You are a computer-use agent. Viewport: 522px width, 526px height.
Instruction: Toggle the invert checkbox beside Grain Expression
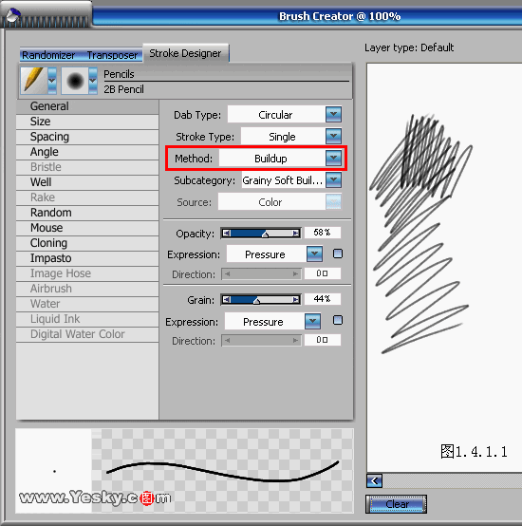point(338,320)
